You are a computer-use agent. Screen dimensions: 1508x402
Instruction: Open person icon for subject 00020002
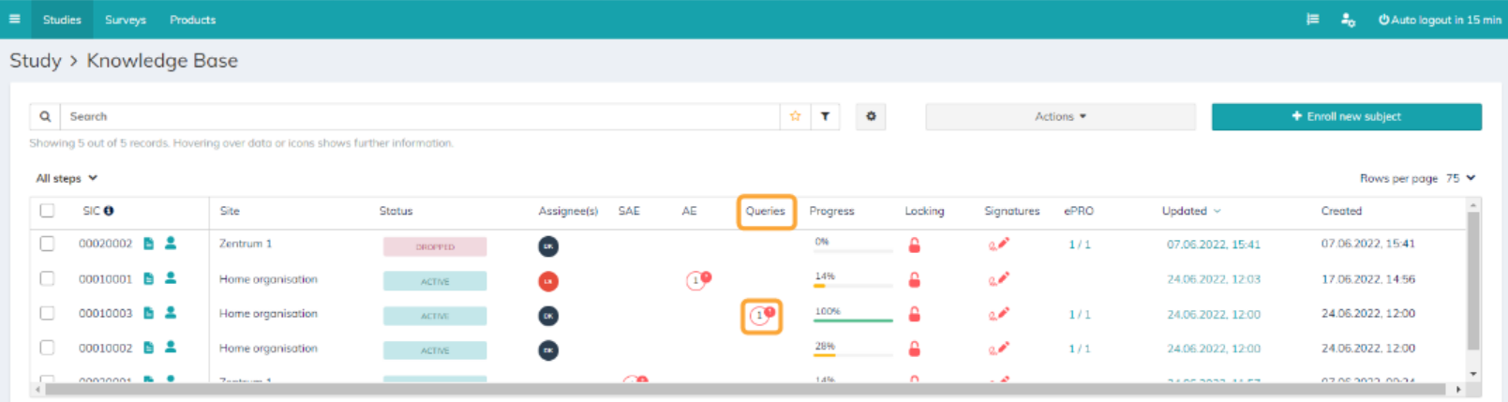point(171,244)
